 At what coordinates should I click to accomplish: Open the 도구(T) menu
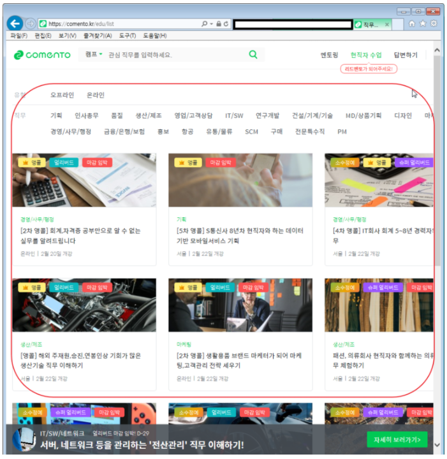[x=128, y=36]
